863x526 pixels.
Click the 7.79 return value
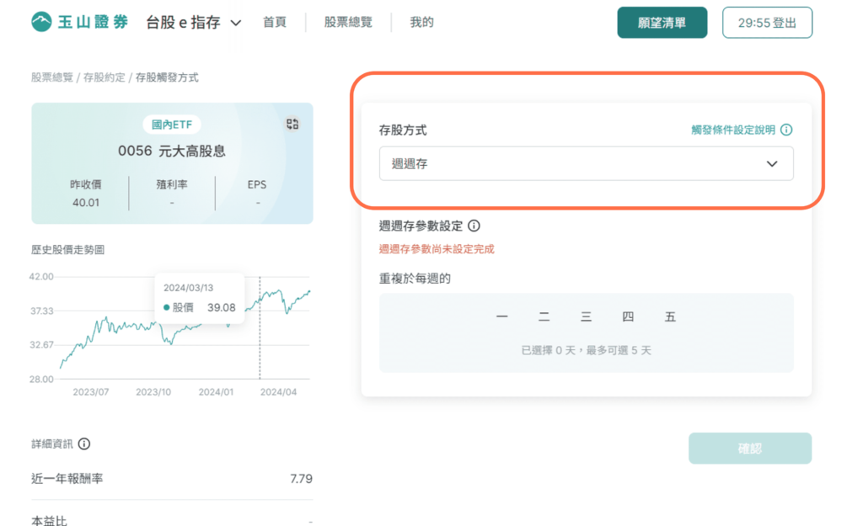tap(301, 479)
